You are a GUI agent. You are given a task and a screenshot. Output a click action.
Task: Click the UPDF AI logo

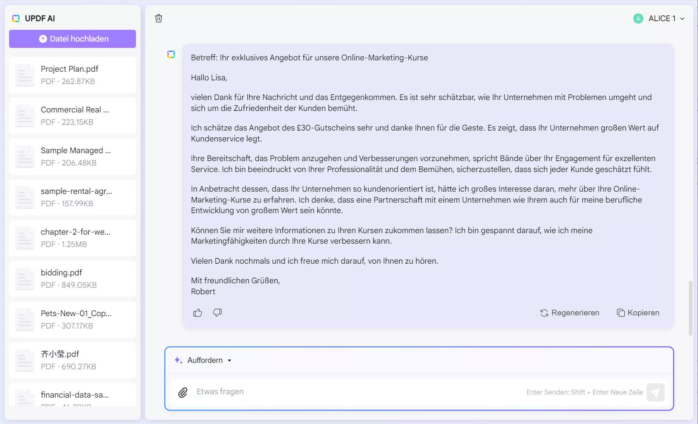[16, 18]
